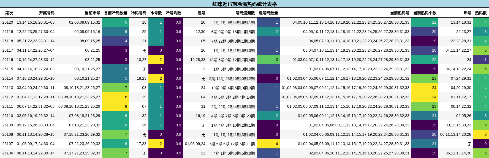Click cold numbers 07,17,21,23,29,32,33
Screen dimensions: 489x158
pos(82,153)
